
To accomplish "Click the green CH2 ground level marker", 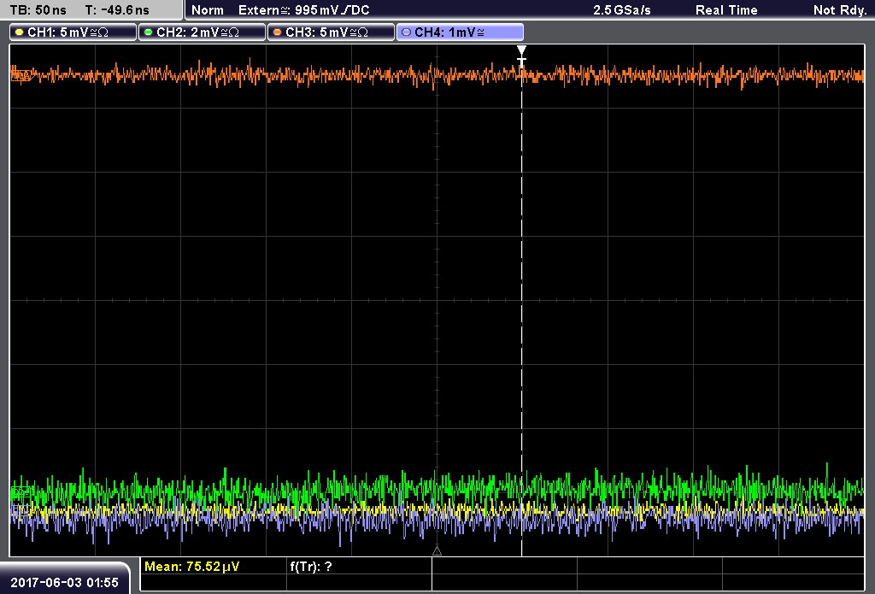I will tap(21, 492).
